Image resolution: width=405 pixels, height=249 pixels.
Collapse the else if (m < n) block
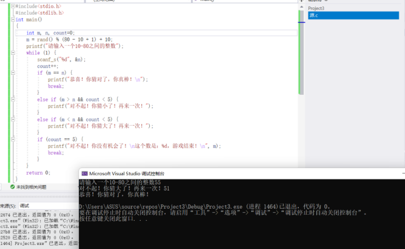coord(13,119)
